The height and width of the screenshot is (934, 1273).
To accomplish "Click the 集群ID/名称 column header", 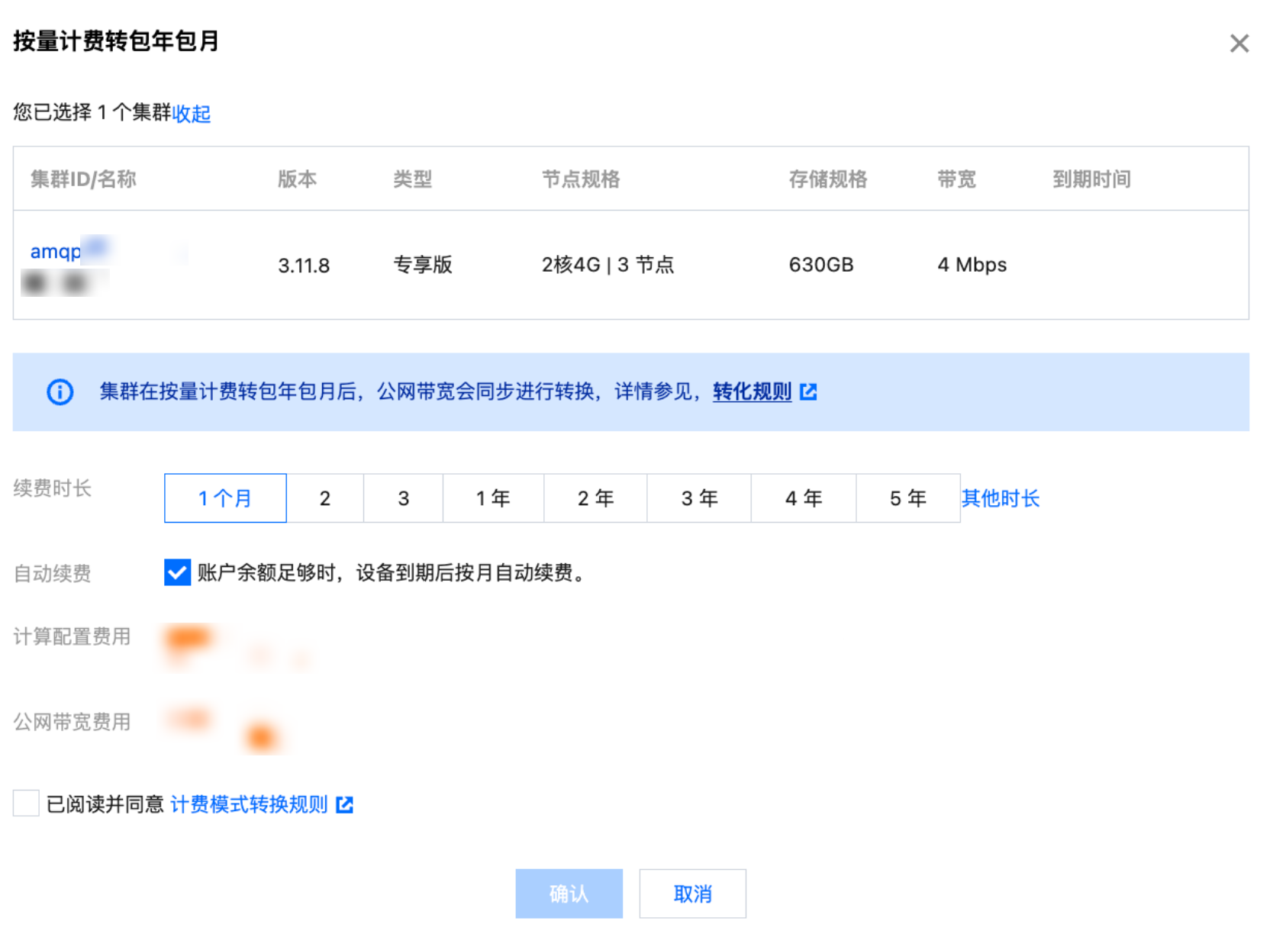I will 83,179.
